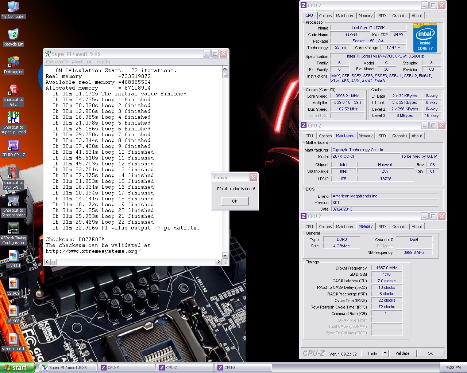467x373 pixels.
Task: Close the Finish dialog with the X
Action: click(x=253, y=177)
